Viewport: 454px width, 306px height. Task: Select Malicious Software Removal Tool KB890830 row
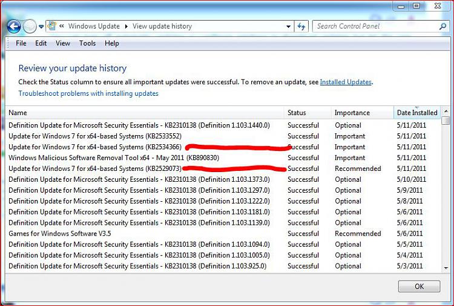tap(223, 158)
